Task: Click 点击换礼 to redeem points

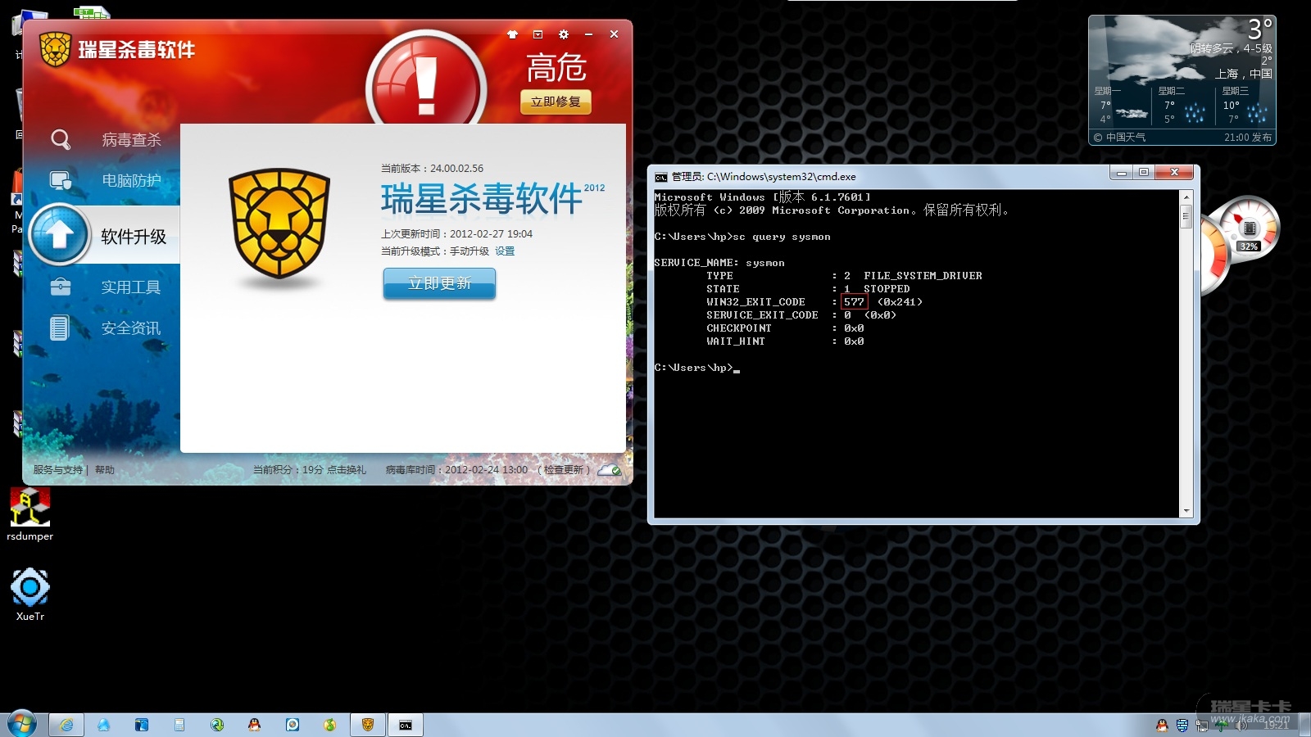Action: coord(347,470)
